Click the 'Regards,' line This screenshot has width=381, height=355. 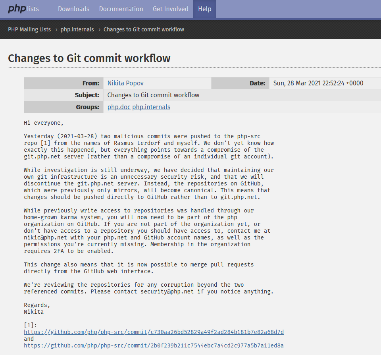pos(37,305)
